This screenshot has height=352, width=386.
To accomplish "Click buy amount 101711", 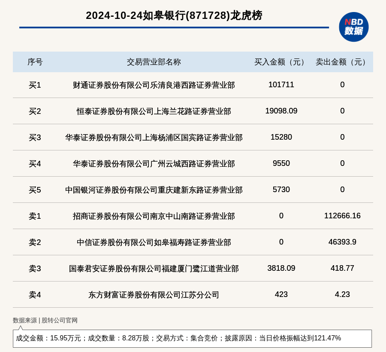I will (281, 85).
